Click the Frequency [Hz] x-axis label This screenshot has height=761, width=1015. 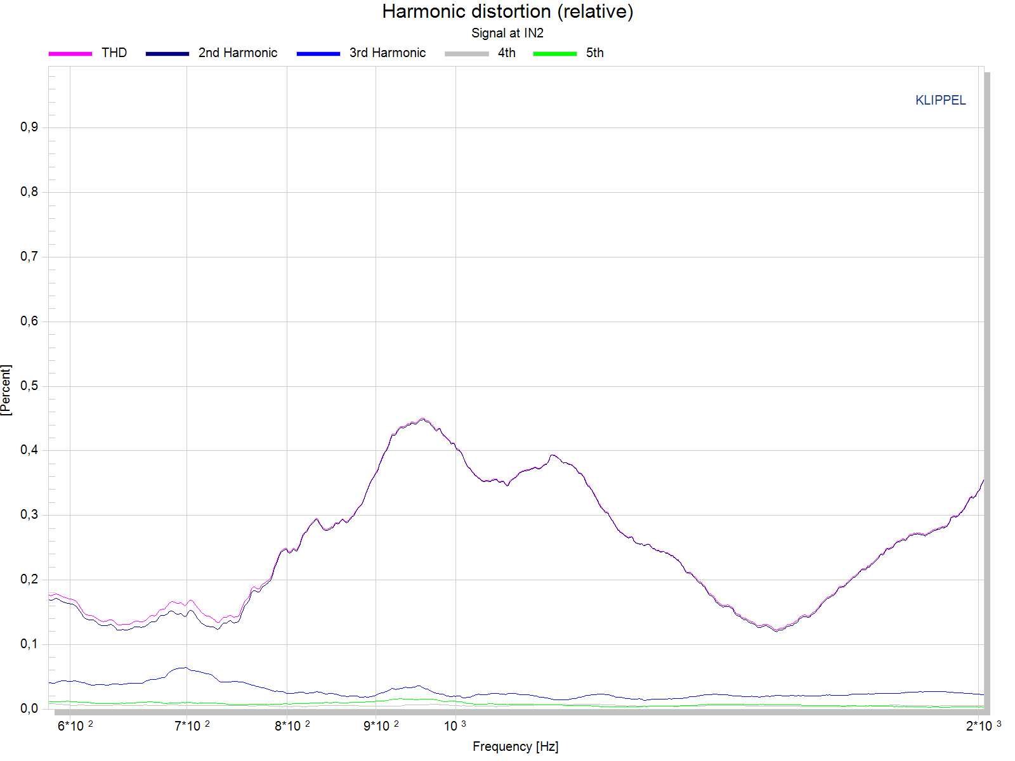coord(516,746)
